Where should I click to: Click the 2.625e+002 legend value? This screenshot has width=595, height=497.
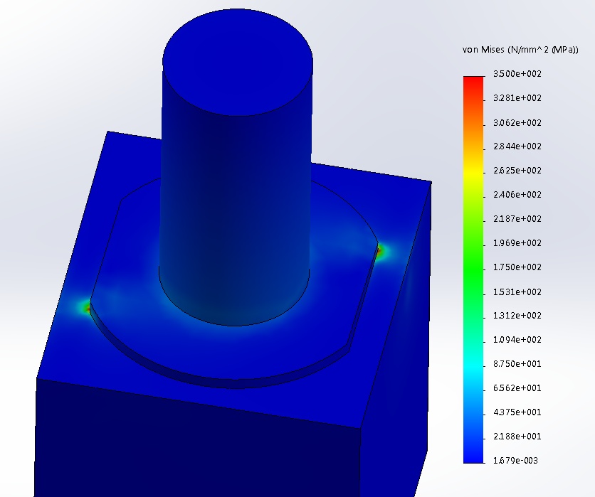pyautogui.click(x=517, y=171)
